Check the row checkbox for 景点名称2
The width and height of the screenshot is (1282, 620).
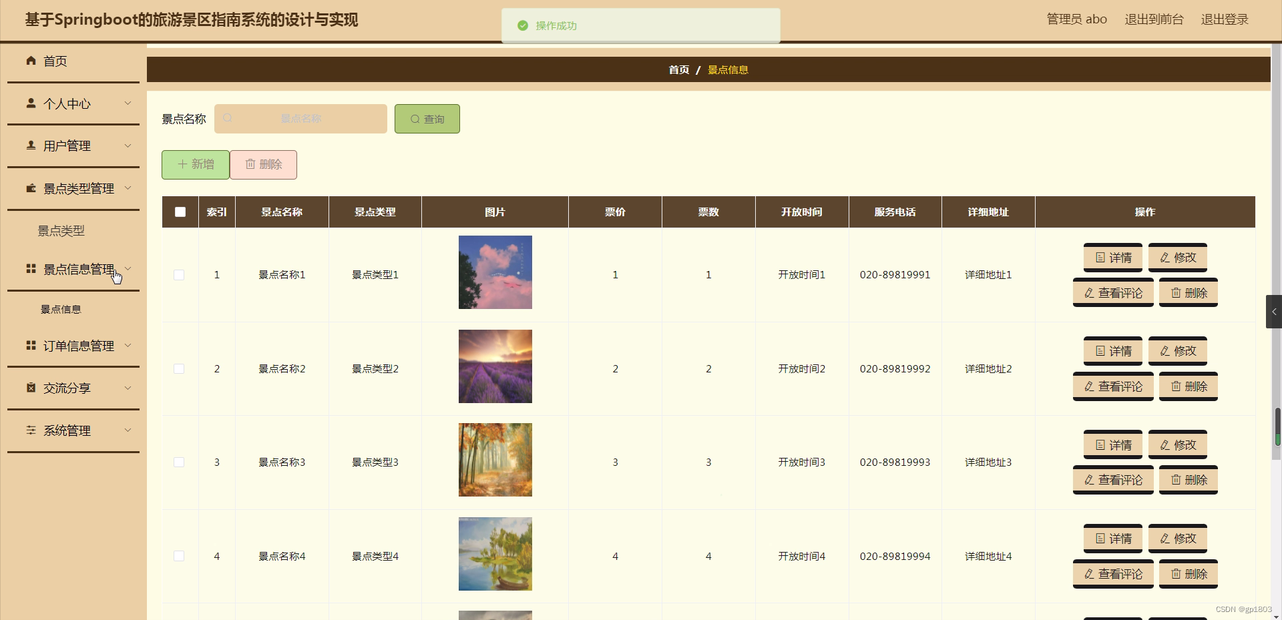pyautogui.click(x=178, y=368)
